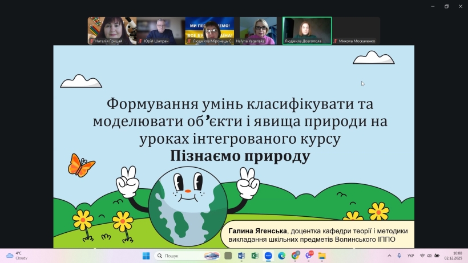468x263 pixels.
Task: Open network and volume quick settings
Action: 426,256
